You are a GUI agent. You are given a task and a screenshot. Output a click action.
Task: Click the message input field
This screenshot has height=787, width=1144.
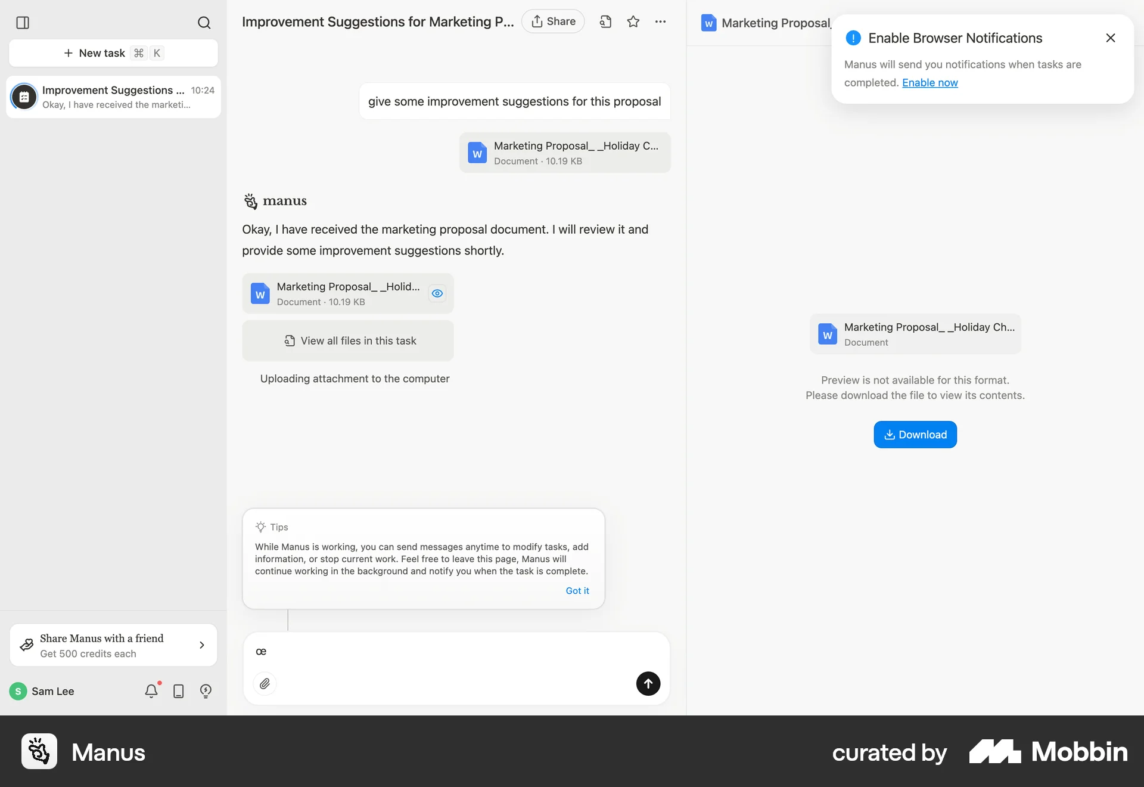[456, 652]
